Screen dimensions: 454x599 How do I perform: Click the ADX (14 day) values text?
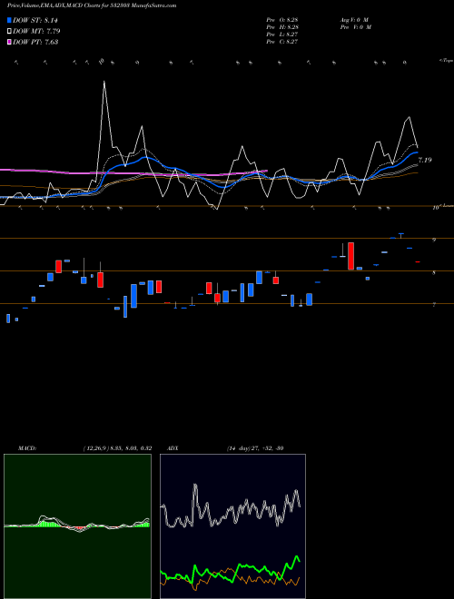tap(255, 448)
